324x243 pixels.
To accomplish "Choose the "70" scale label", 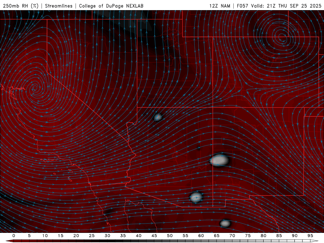I will [232, 236].
